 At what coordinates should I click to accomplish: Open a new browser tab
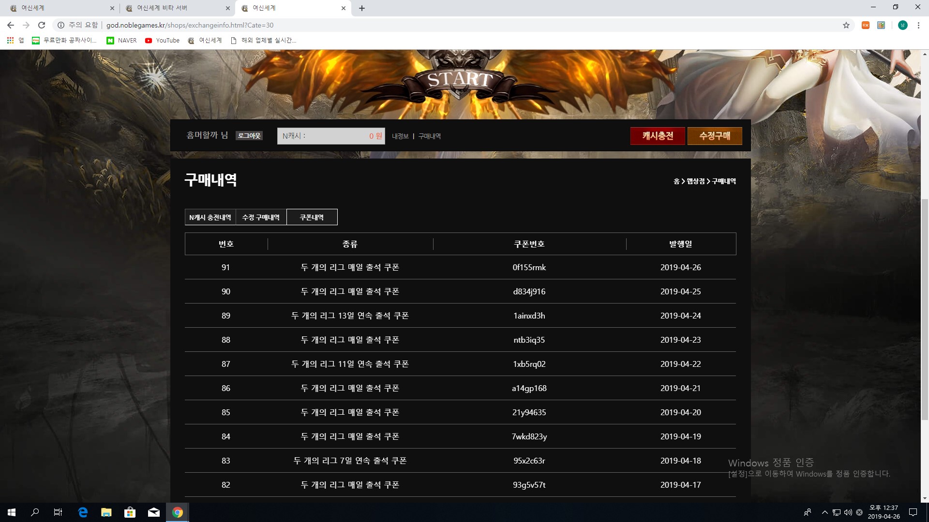pyautogui.click(x=362, y=8)
